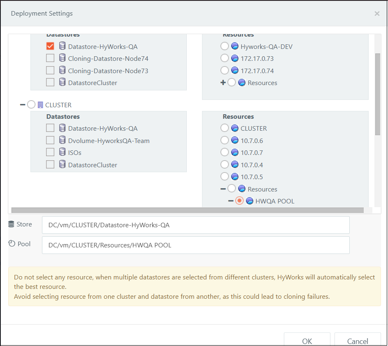Image resolution: width=388 pixels, height=346 pixels.
Task: Check the Cloning-Datastore-Node73 checkbox
Action: (x=50, y=70)
